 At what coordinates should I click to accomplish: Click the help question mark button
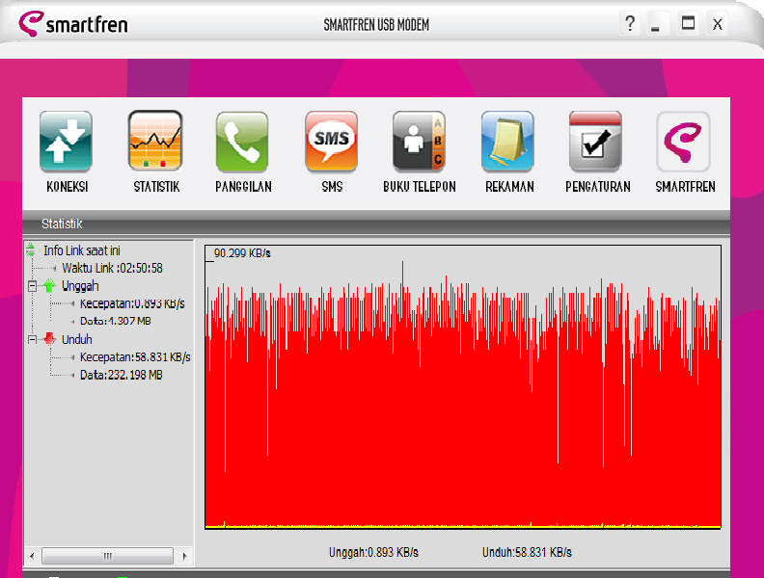pyautogui.click(x=630, y=23)
